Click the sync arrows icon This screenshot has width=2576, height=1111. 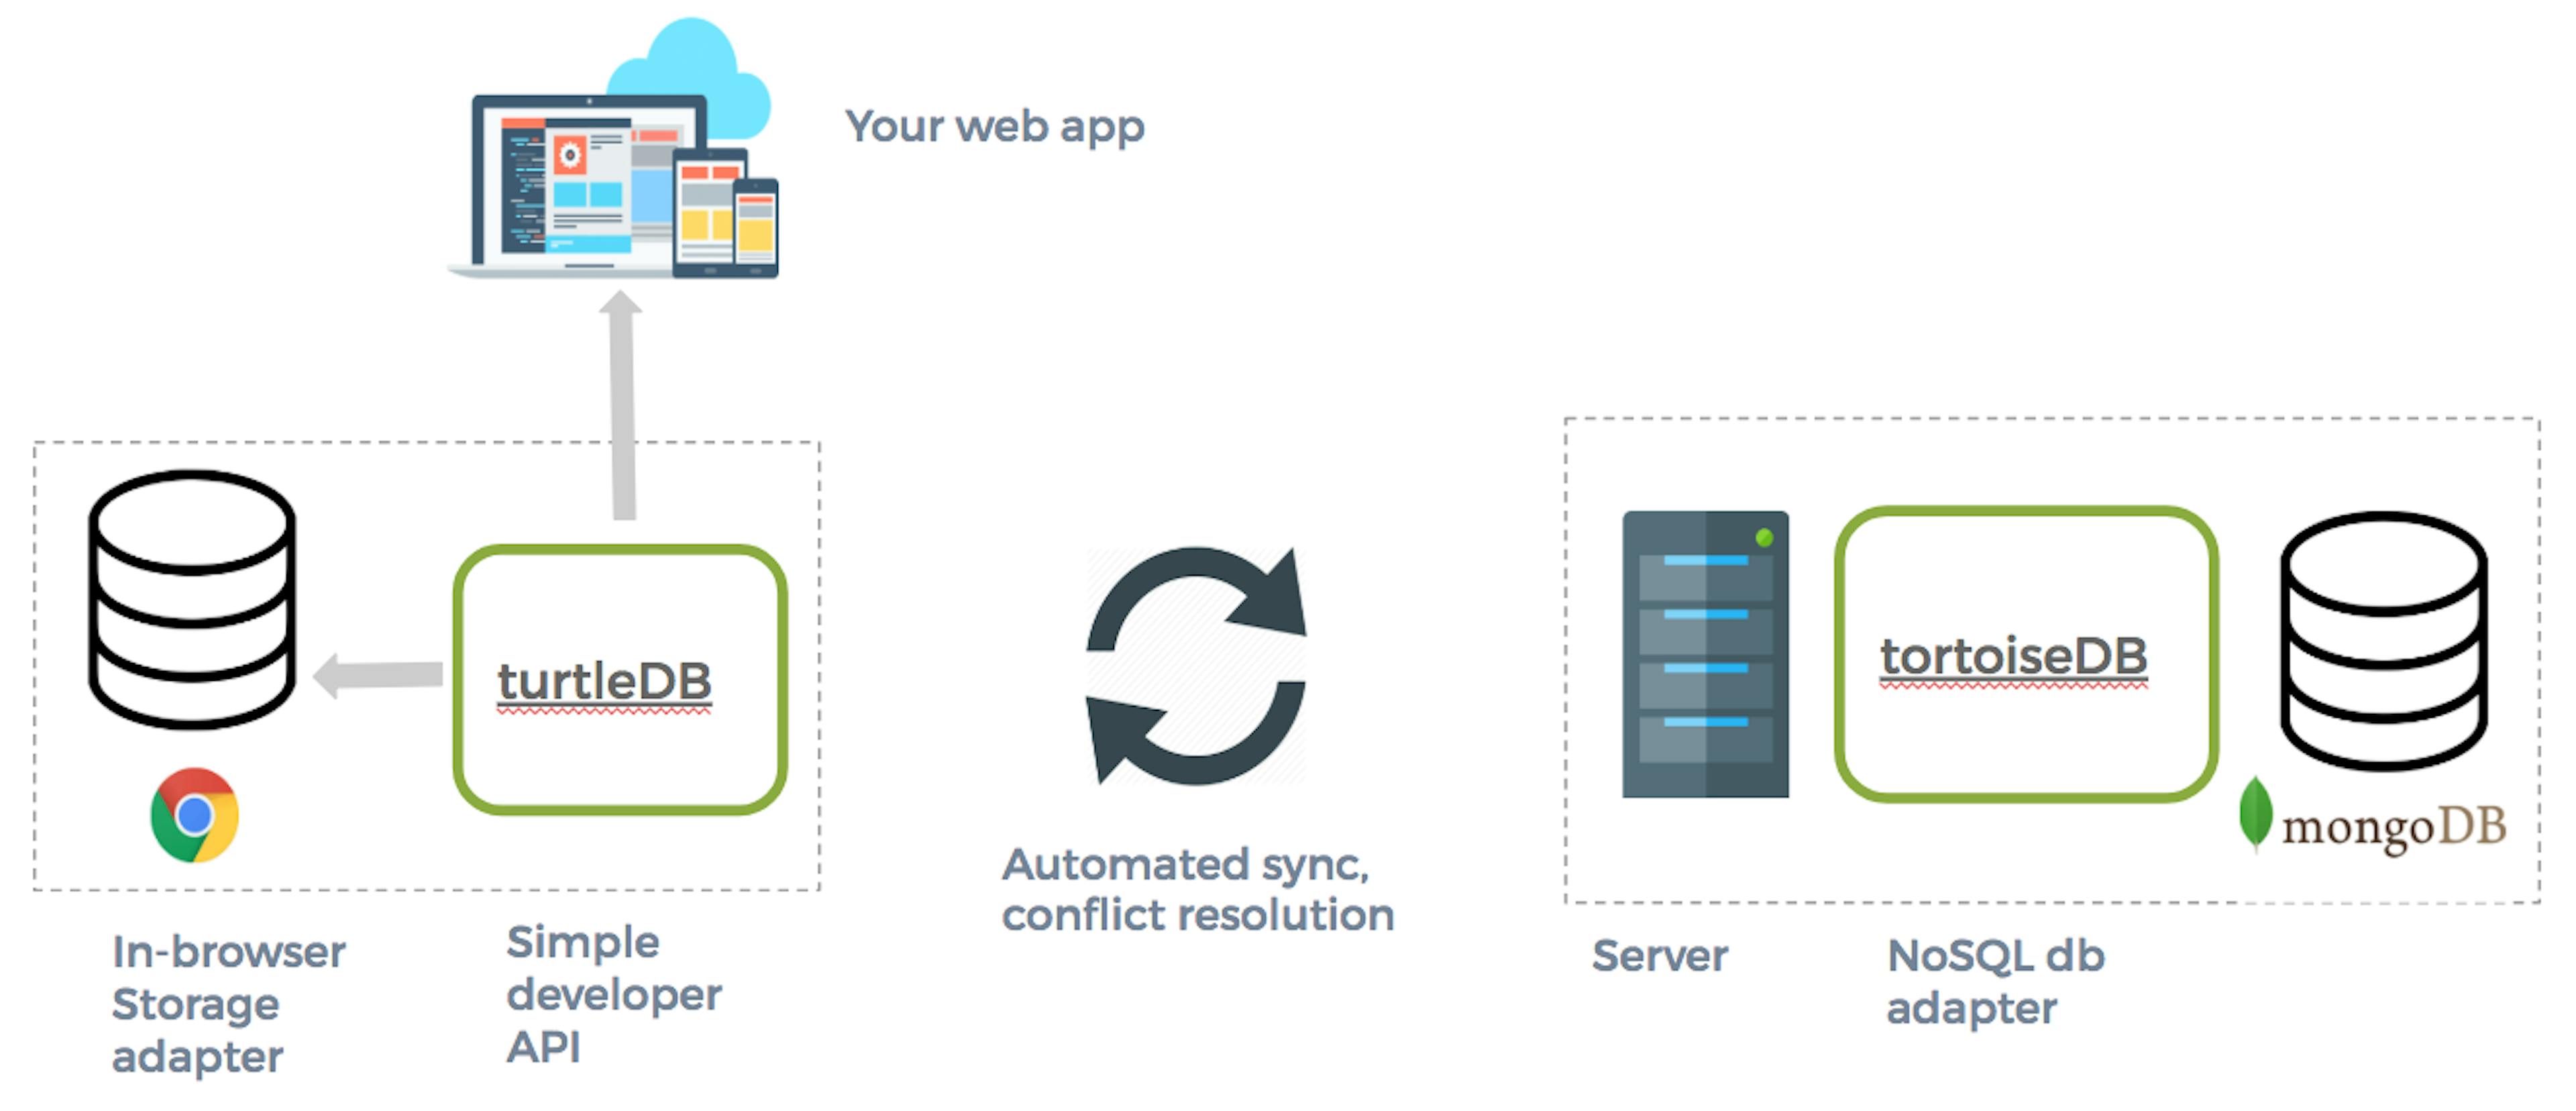coord(1196,664)
